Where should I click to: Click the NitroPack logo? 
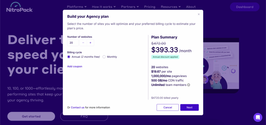pos(19,7)
